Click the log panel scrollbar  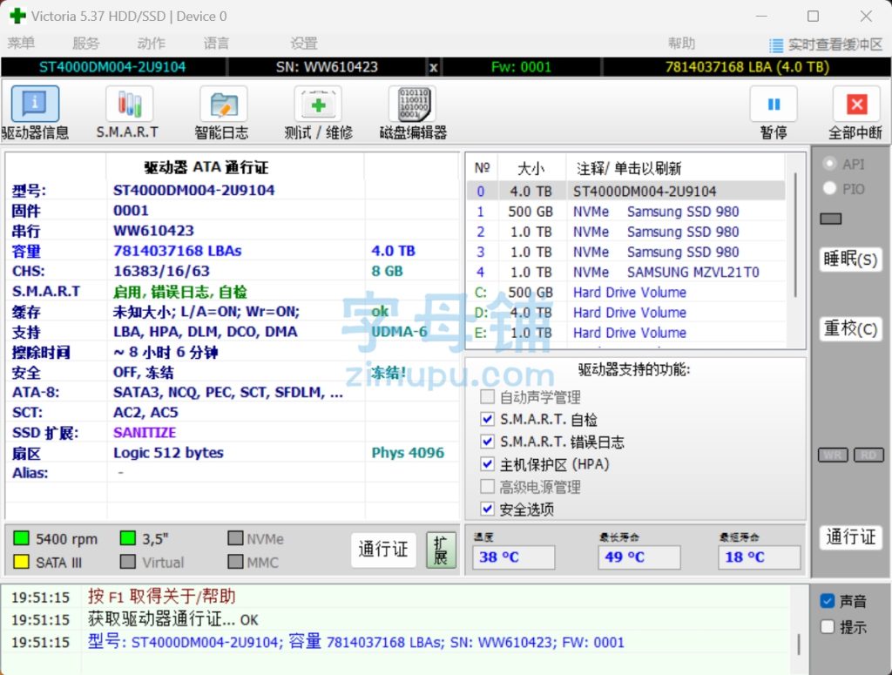799,645
